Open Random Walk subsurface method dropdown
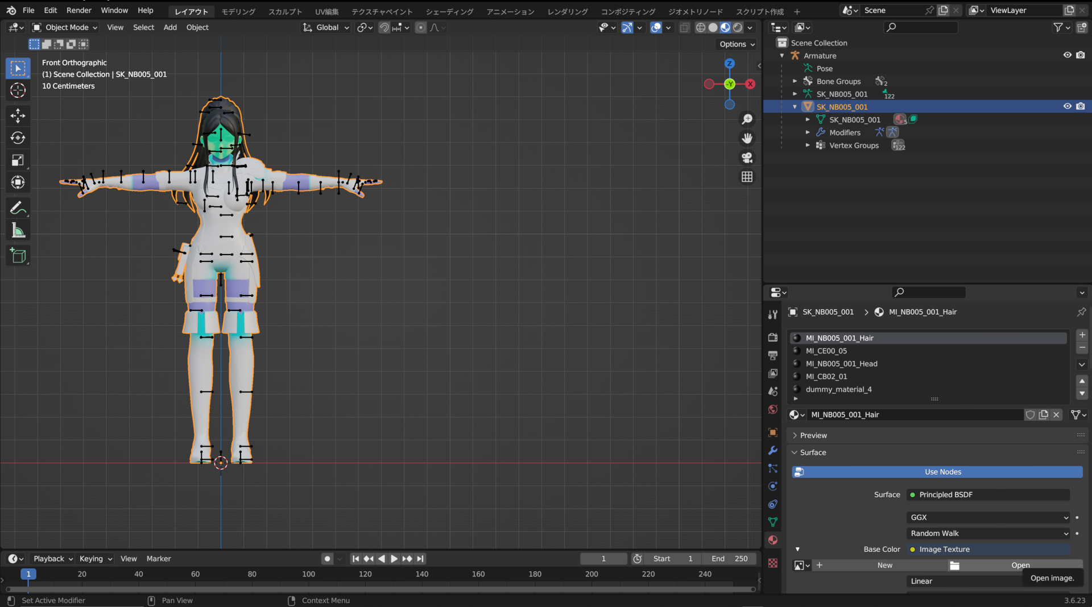 coord(988,533)
